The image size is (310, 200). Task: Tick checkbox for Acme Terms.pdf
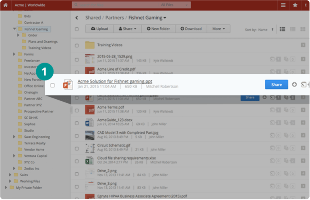77,110
